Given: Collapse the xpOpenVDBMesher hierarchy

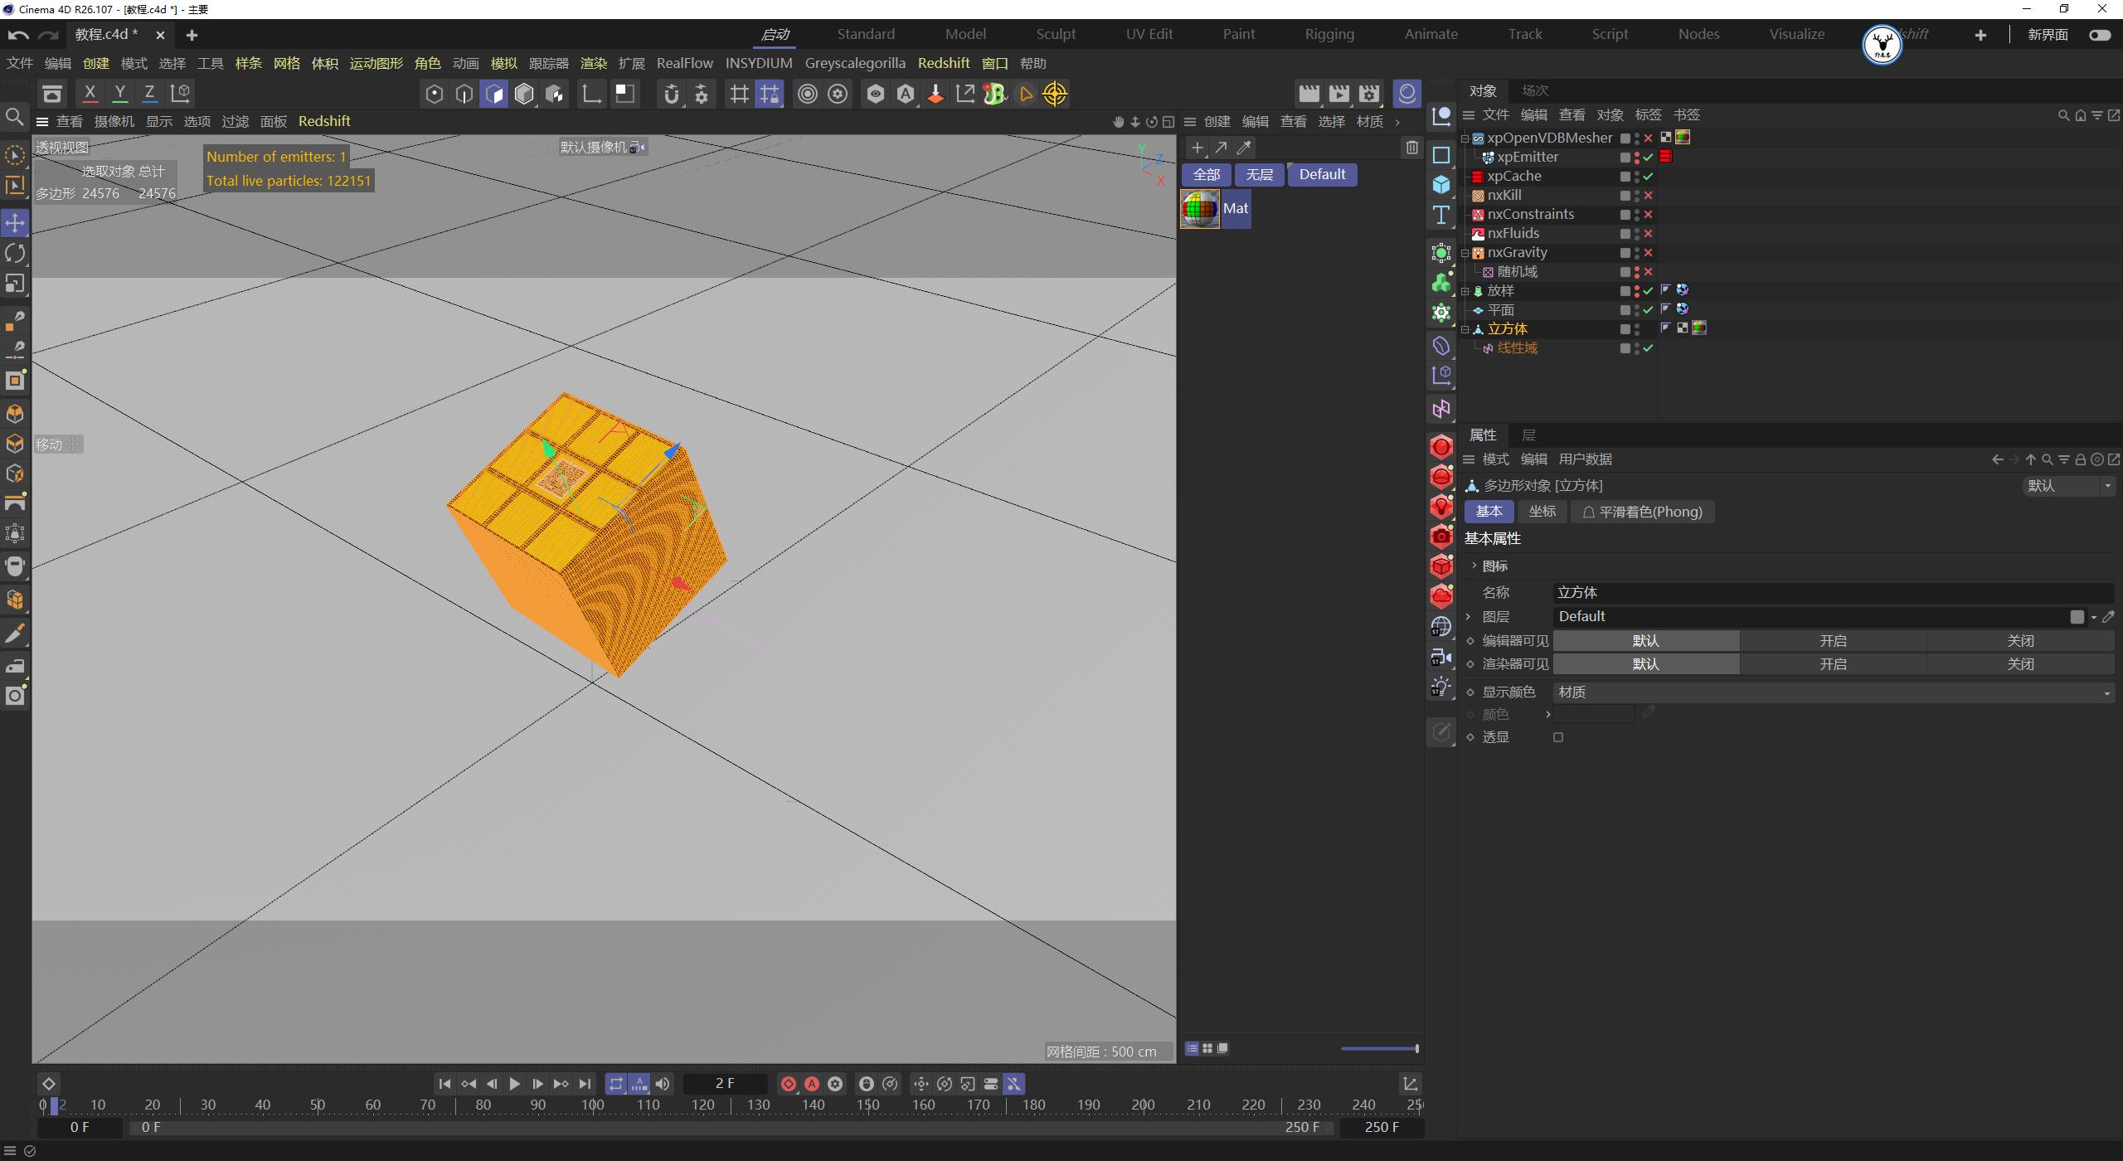Looking at the screenshot, I should point(1465,138).
